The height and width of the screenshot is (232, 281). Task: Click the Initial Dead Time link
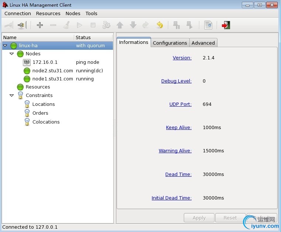point(171,198)
